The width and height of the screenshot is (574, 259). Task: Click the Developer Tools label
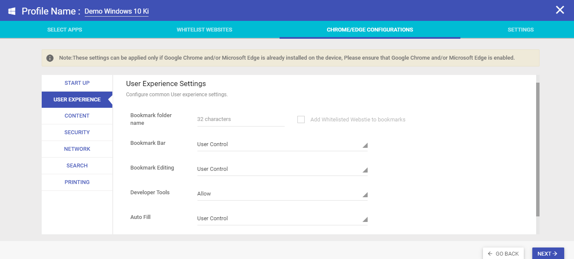point(150,193)
